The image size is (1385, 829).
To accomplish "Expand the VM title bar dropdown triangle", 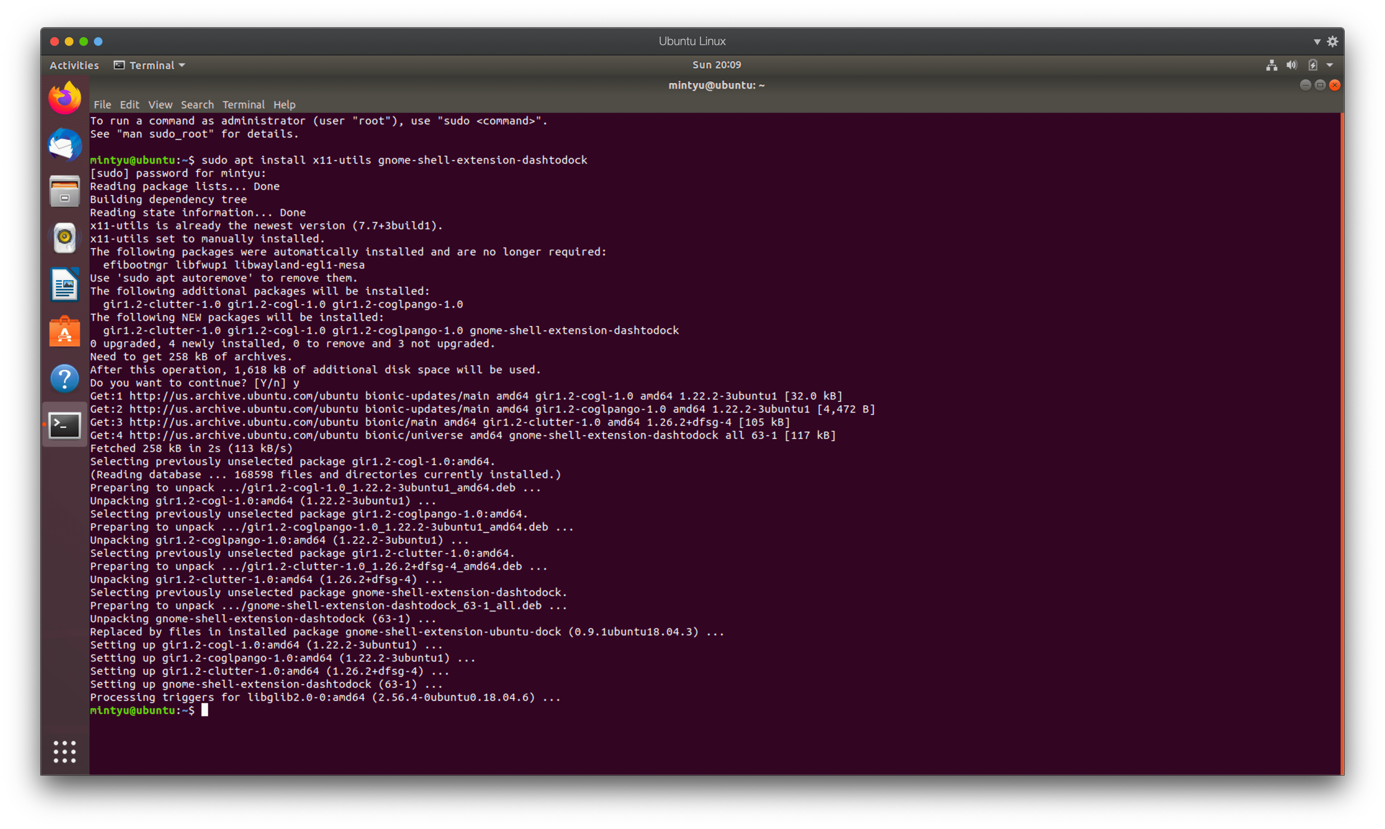I will (1317, 42).
